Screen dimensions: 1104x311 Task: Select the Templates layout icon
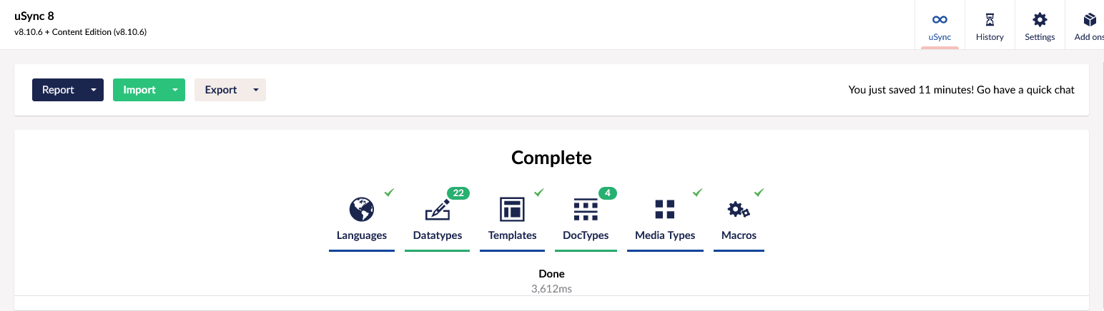click(x=512, y=210)
